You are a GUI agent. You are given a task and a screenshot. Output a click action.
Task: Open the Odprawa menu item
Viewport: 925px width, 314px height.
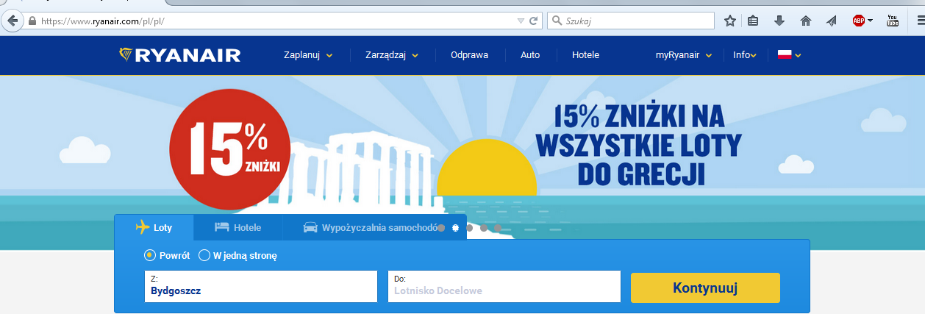[x=469, y=55]
